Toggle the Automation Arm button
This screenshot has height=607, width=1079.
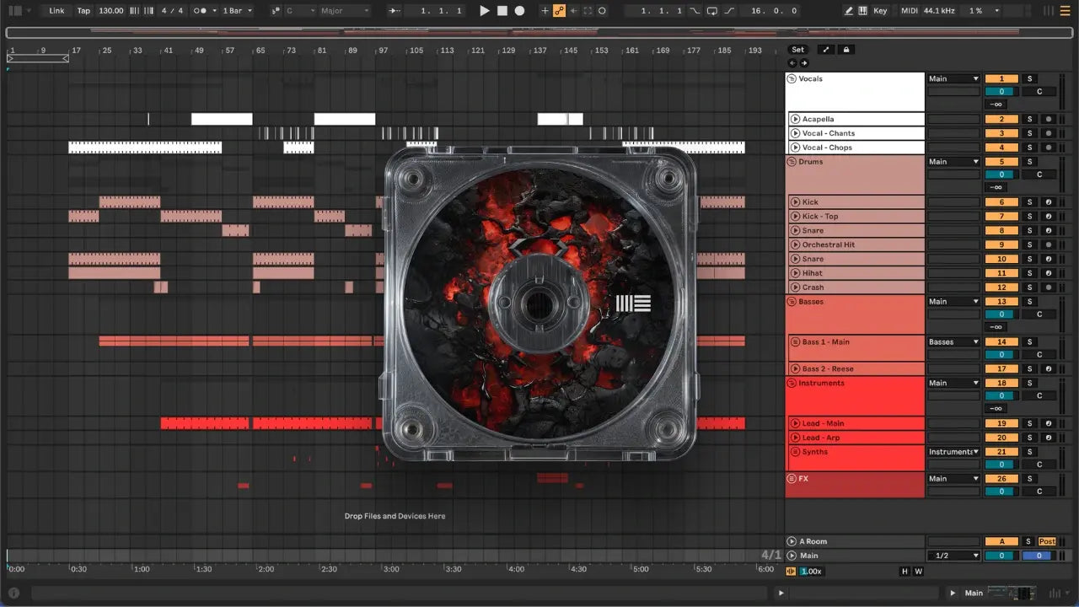[558, 11]
